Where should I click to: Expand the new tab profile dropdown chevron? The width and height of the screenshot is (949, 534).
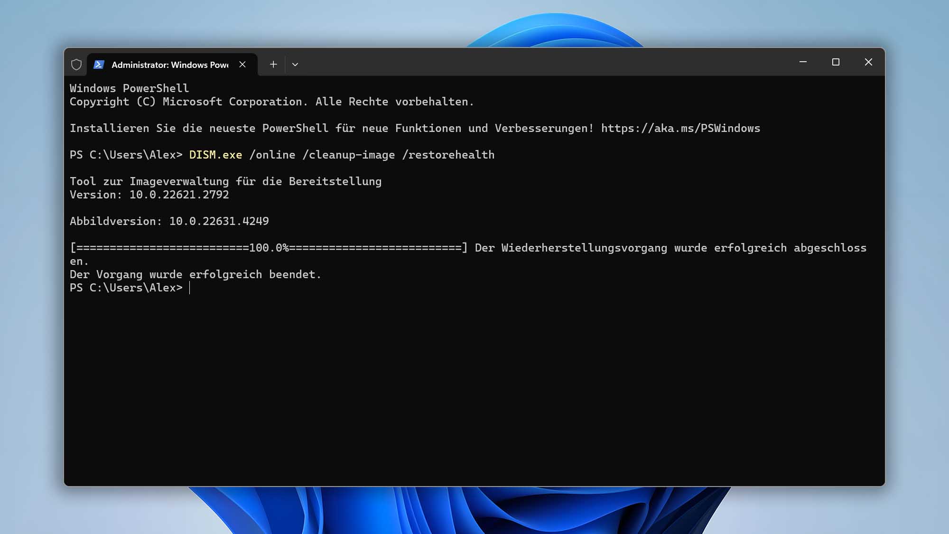[x=295, y=65]
